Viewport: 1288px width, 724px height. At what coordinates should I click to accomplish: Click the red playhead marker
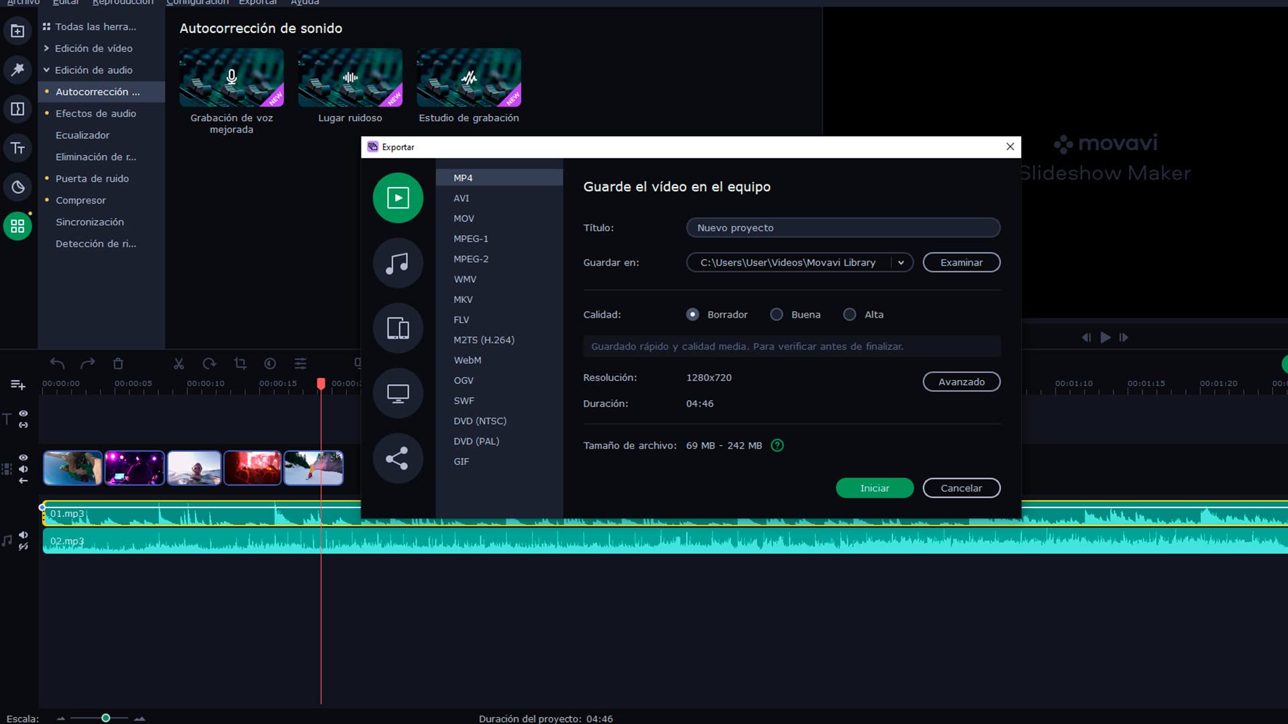tap(321, 383)
